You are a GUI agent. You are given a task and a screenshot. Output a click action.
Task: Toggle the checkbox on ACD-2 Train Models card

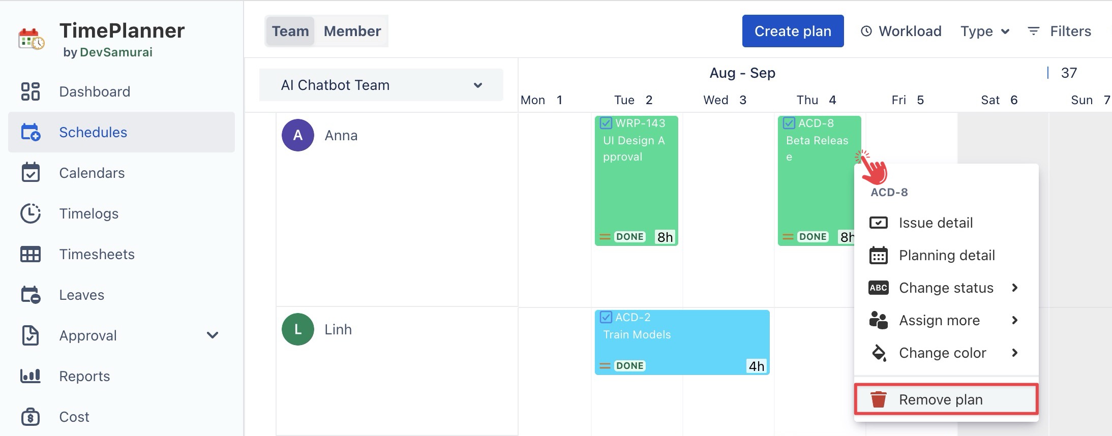[x=606, y=317]
